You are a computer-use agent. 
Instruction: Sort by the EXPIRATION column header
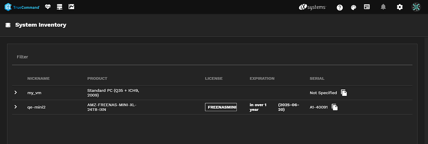[x=262, y=78]
